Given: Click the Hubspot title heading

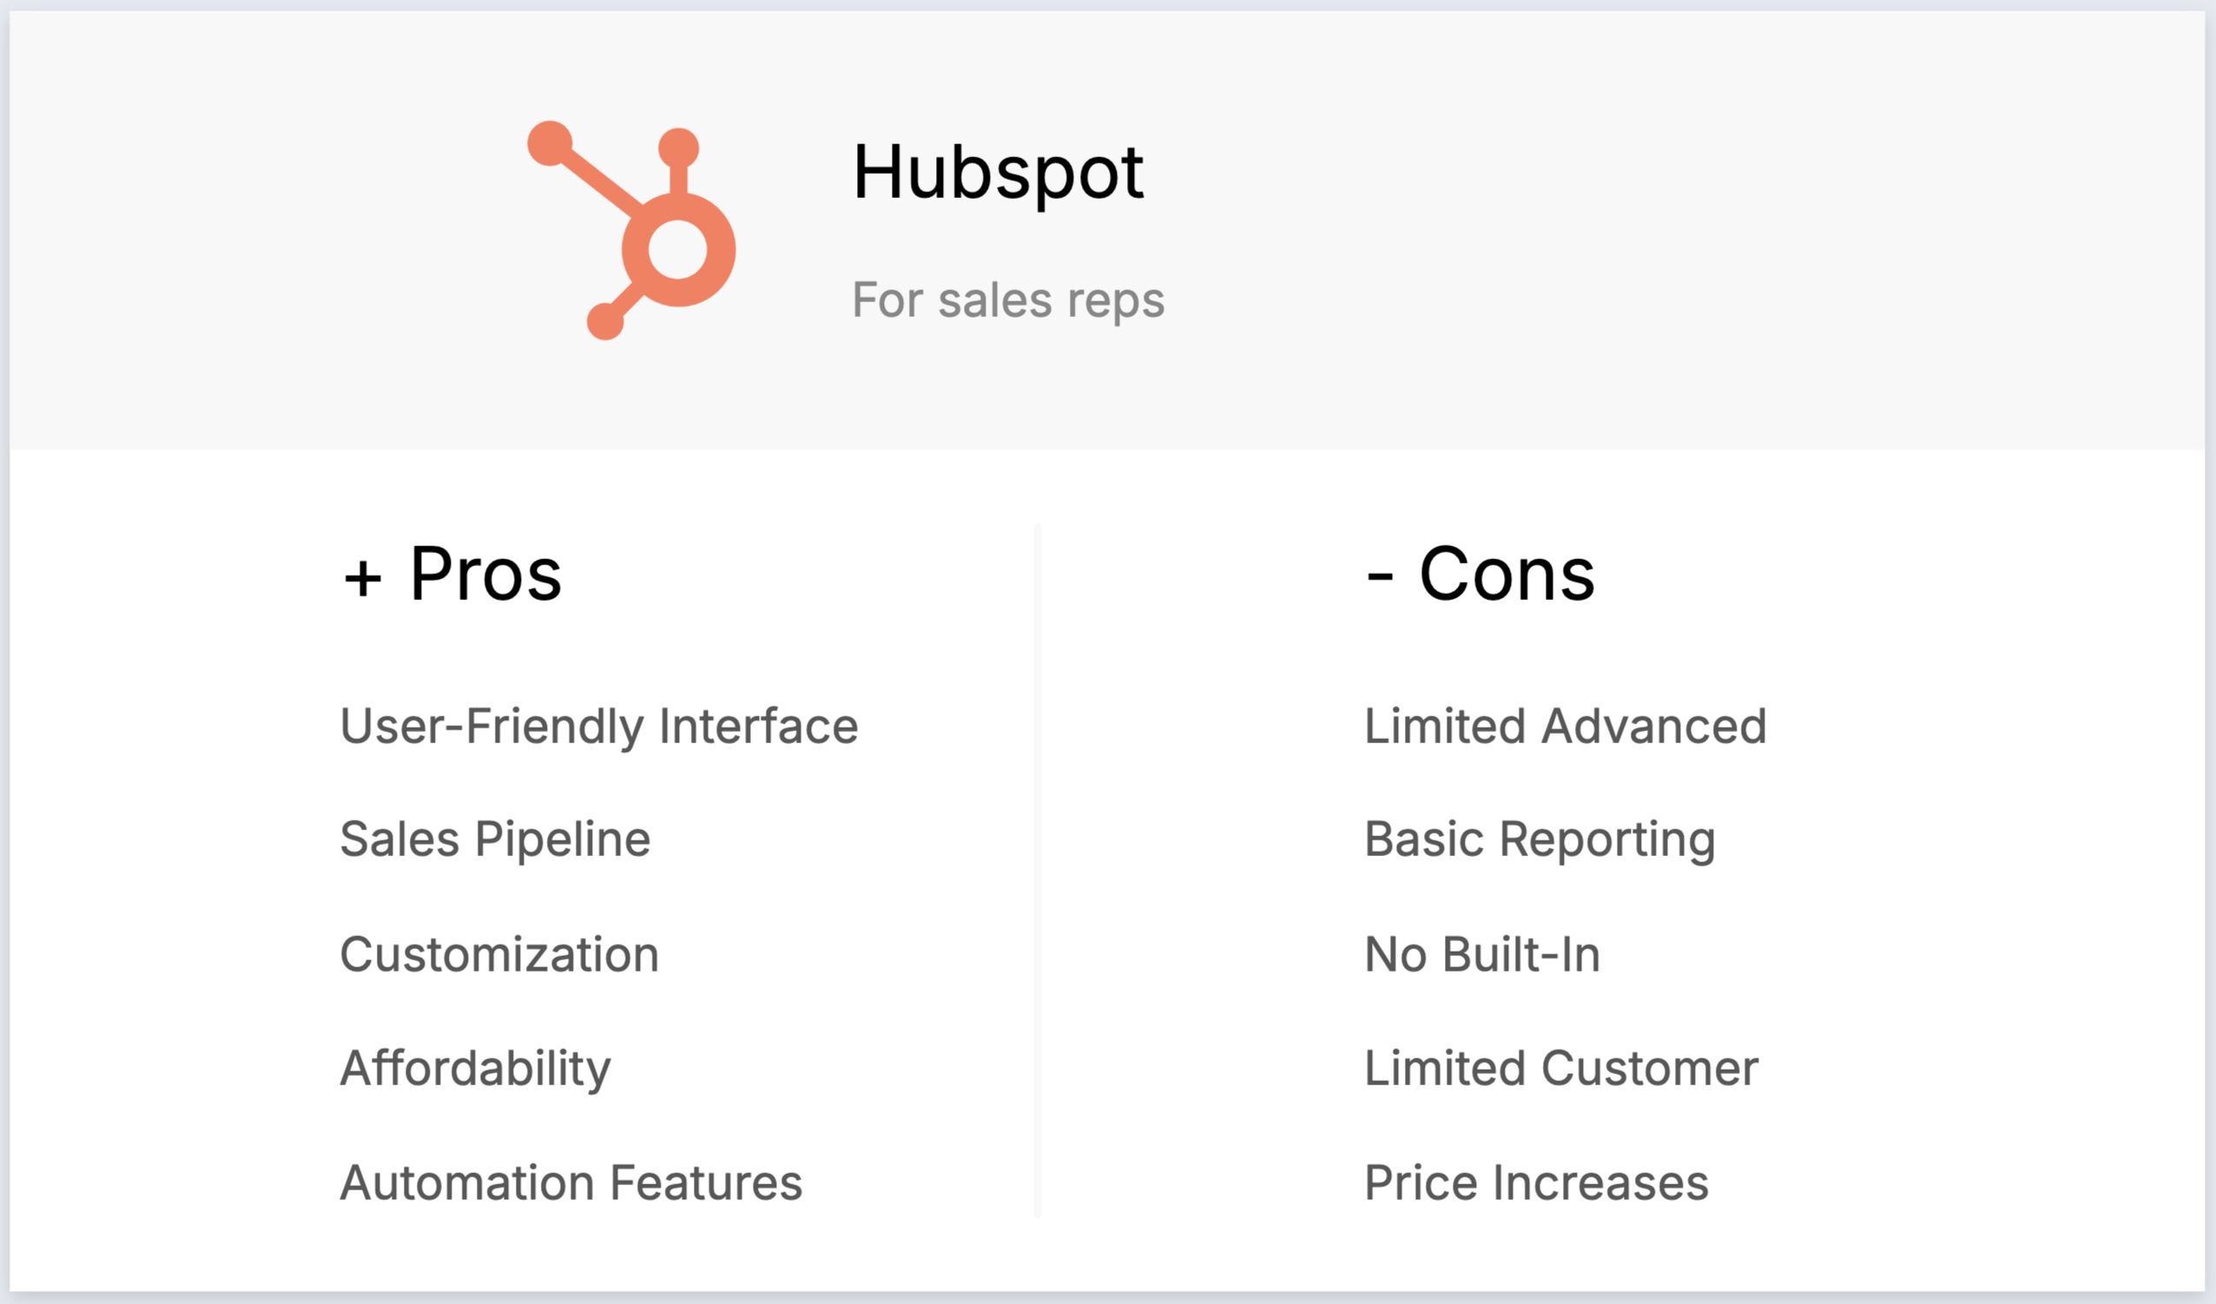Looking at the screenshot, I should click(997, 173).
